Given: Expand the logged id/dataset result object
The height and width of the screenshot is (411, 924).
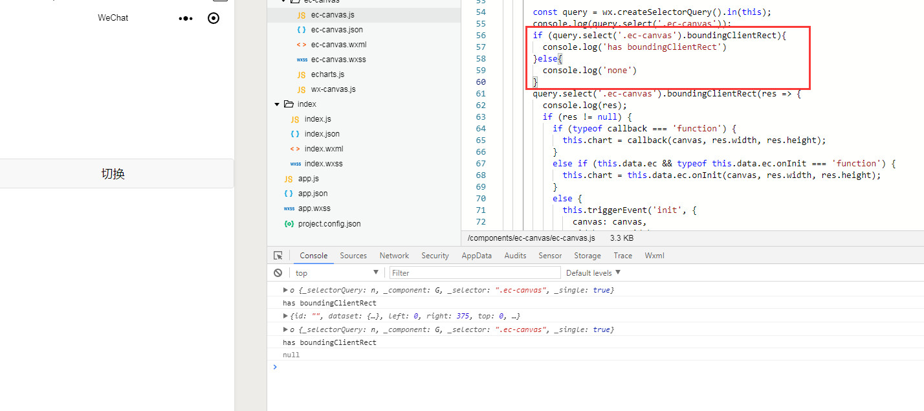Looking at the screenshot, I should [285, 316].
